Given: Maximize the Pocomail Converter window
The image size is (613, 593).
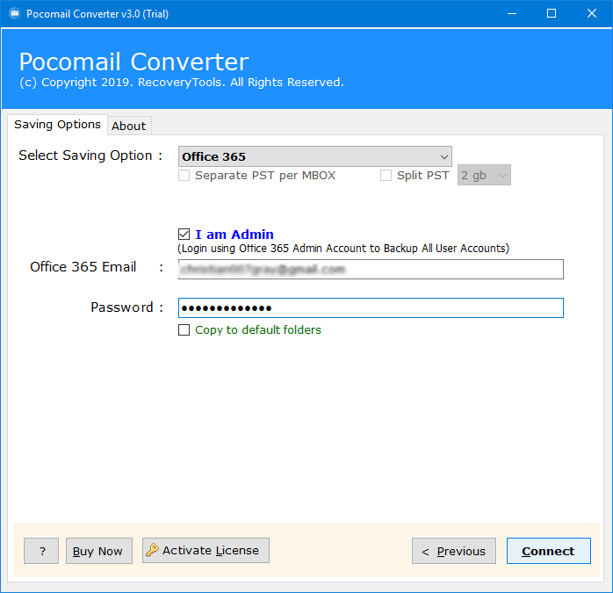Looking at the screenshot, I should click(552, 14).
